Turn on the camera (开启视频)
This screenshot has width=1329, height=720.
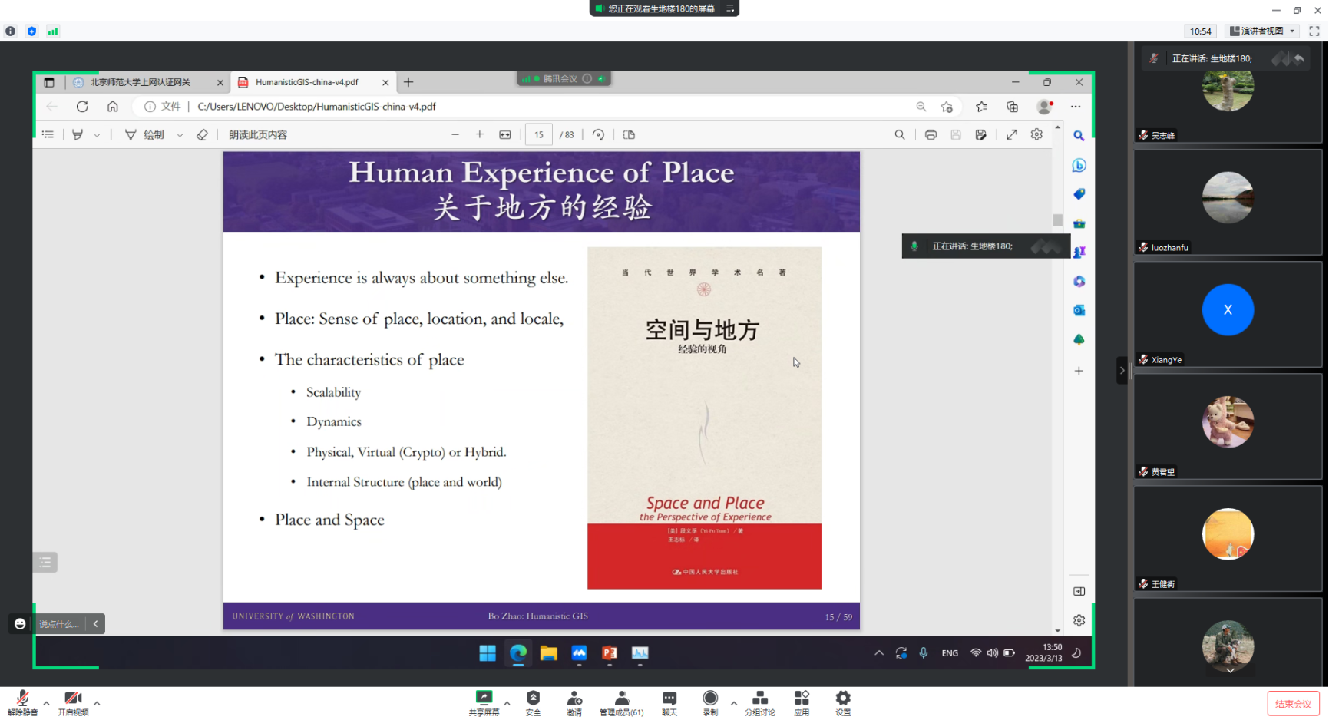[73, 699]
